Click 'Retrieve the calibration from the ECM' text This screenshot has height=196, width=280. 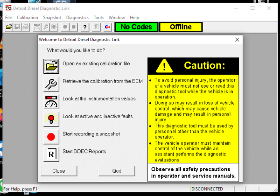point(103,81)
